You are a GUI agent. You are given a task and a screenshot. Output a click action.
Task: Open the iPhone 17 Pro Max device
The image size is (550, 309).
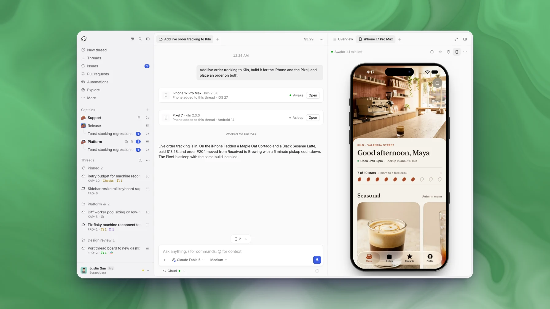[313, 95]
